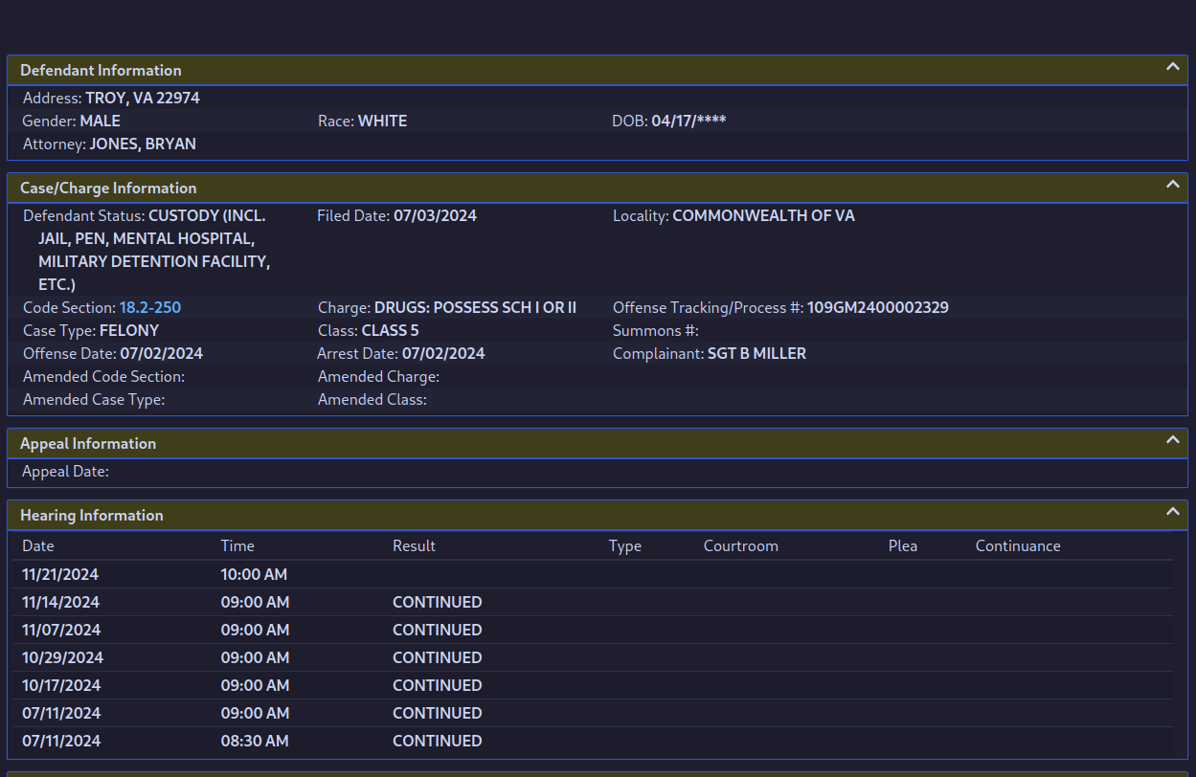This screenshot has height=777, width=1196.
Task: Open code section 18.2-250 link
Action: [150, 307]
